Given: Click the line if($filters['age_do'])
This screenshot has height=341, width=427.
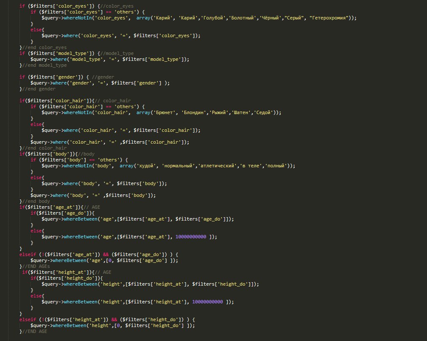Looking at the screenshot, I should (63, 213).
